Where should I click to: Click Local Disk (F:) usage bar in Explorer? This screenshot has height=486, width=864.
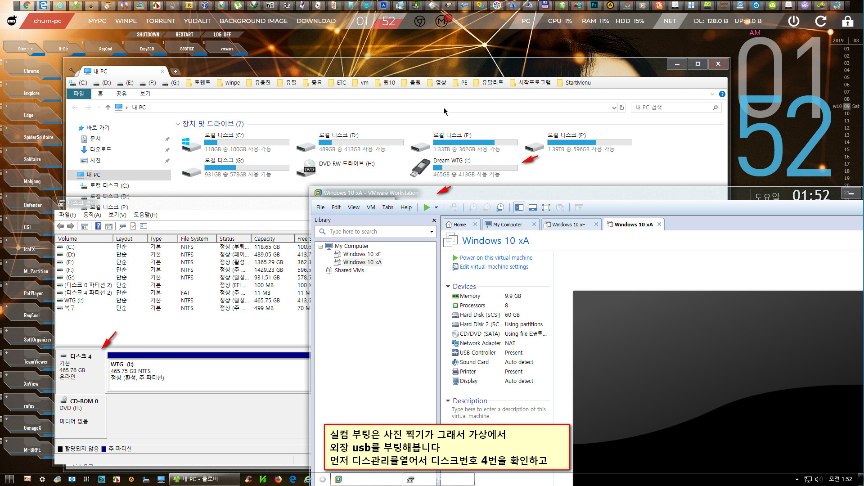point(589,142)
